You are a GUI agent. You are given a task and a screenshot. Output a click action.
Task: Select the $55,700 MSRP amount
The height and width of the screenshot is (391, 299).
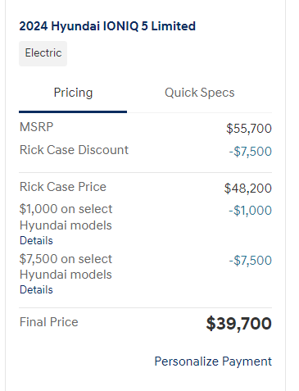tap(249, 129)
